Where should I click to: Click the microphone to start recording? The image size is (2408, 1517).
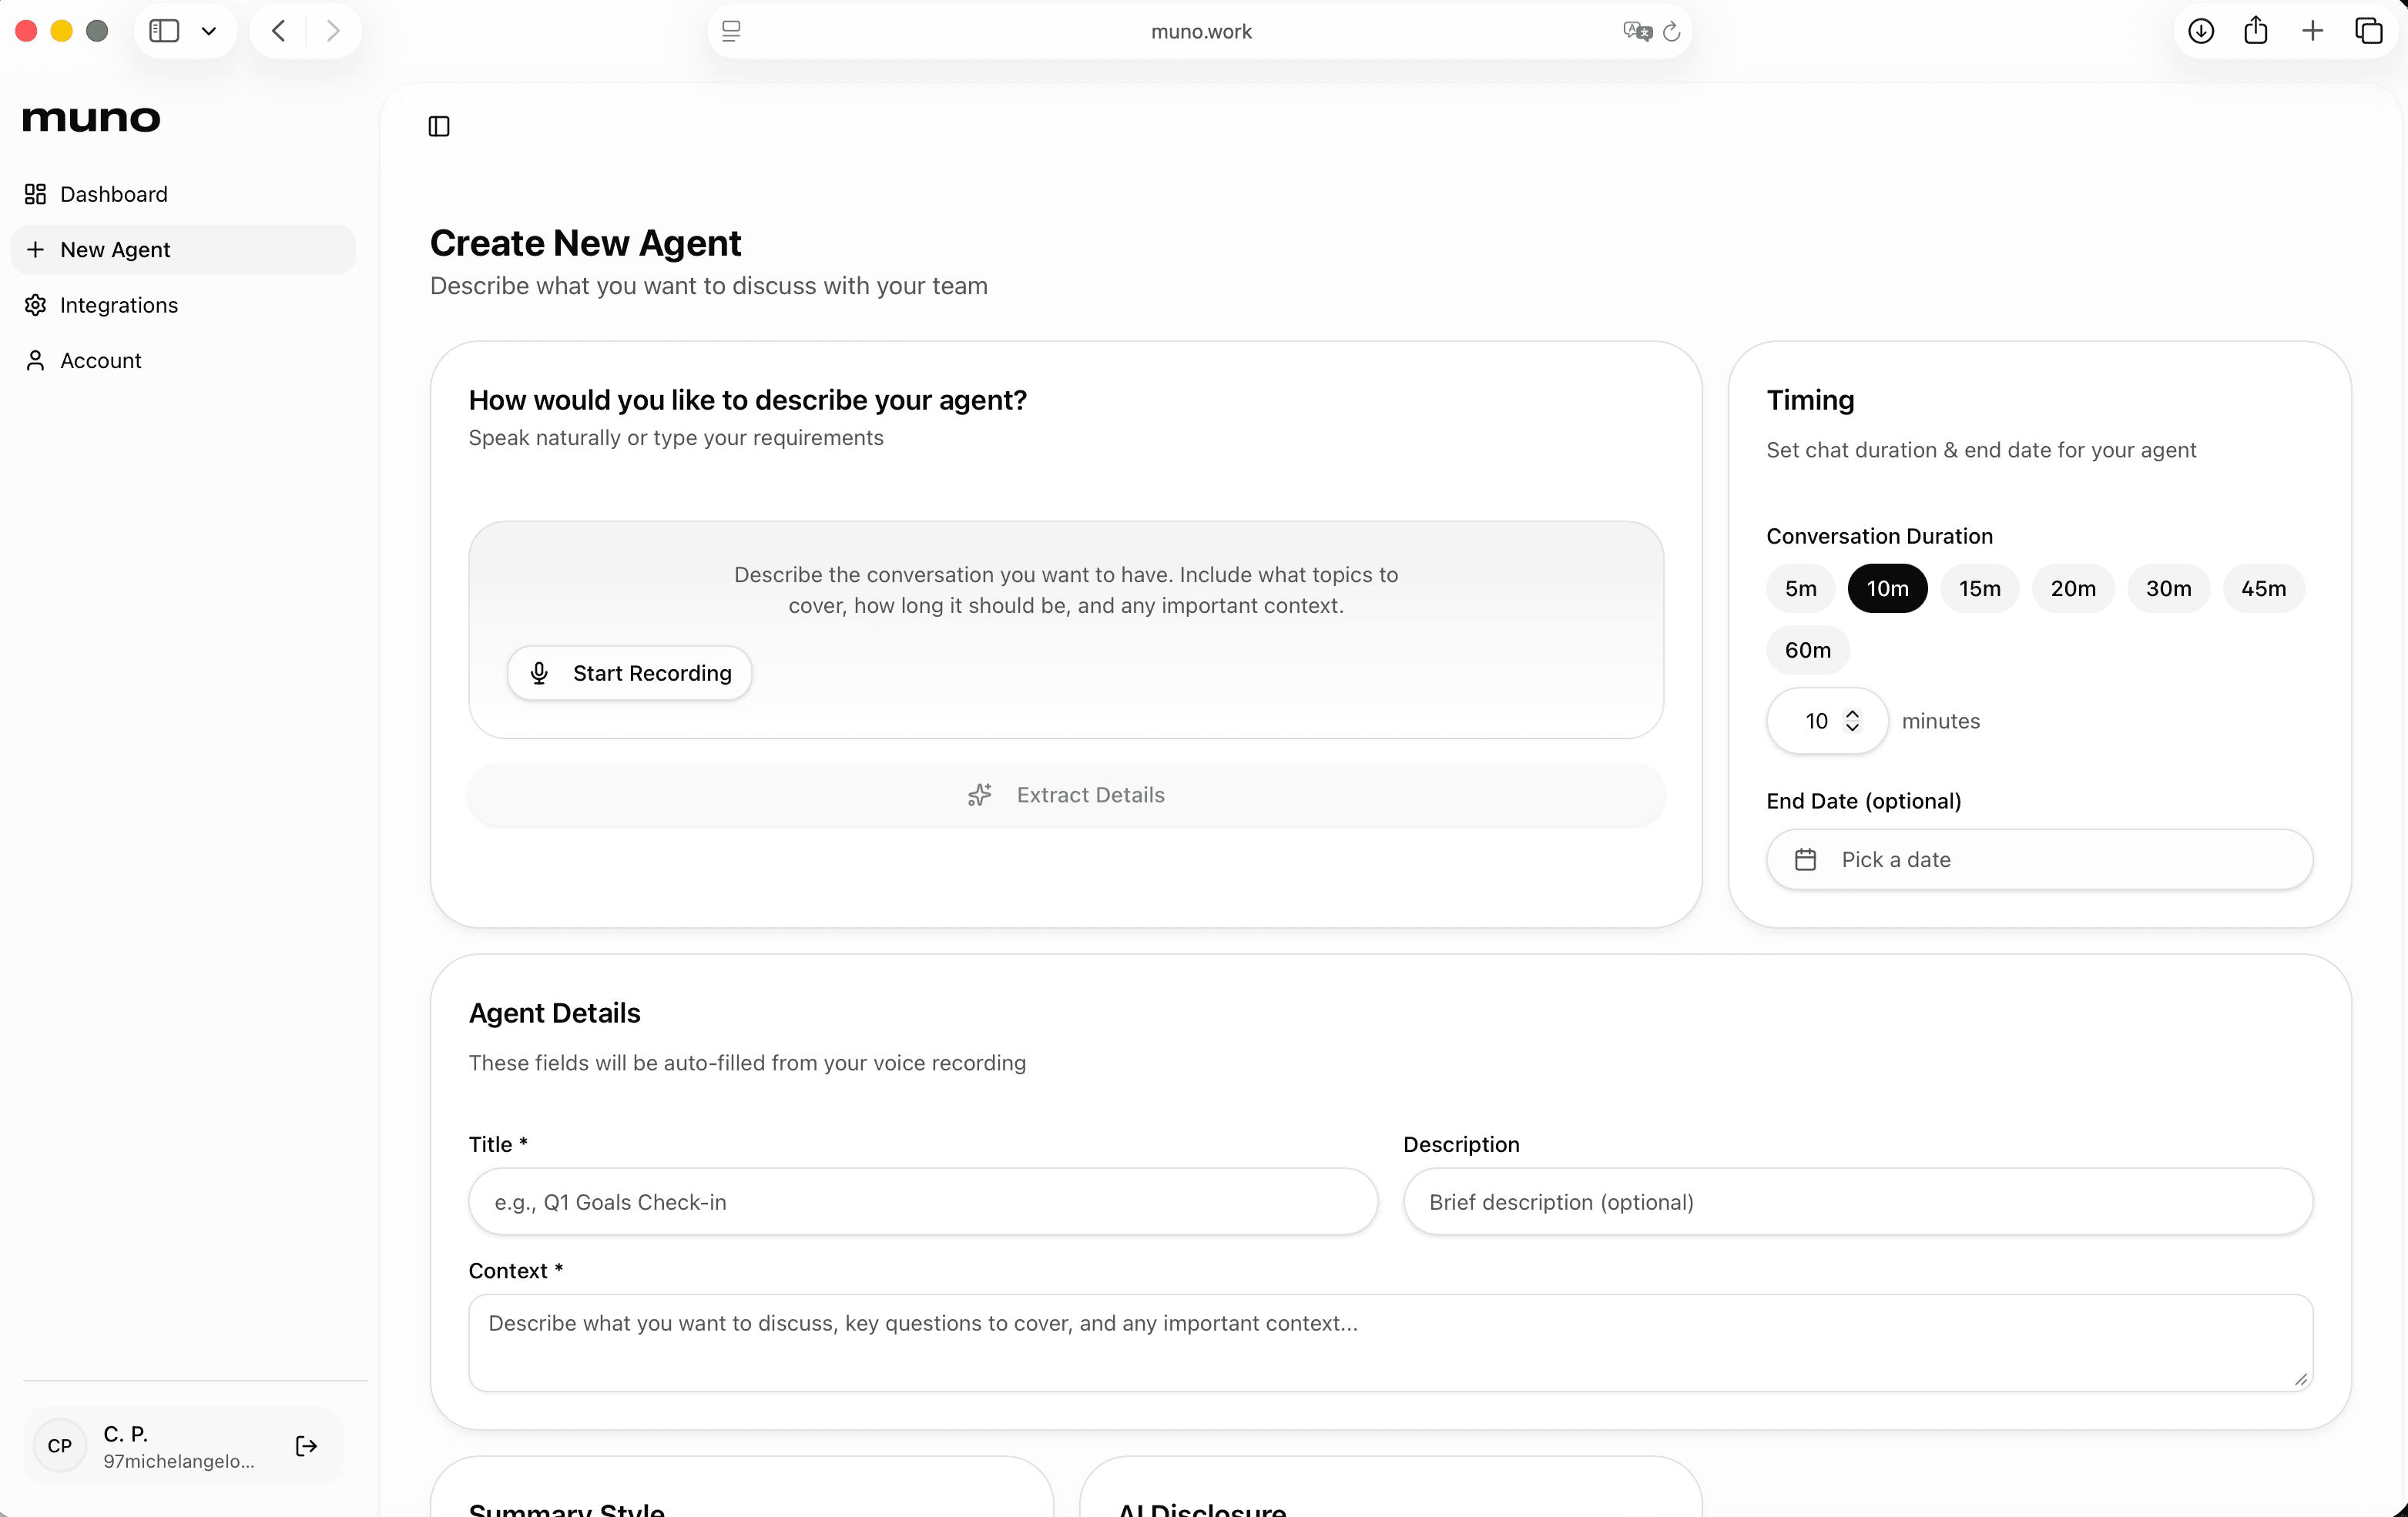tap(540, 672)
